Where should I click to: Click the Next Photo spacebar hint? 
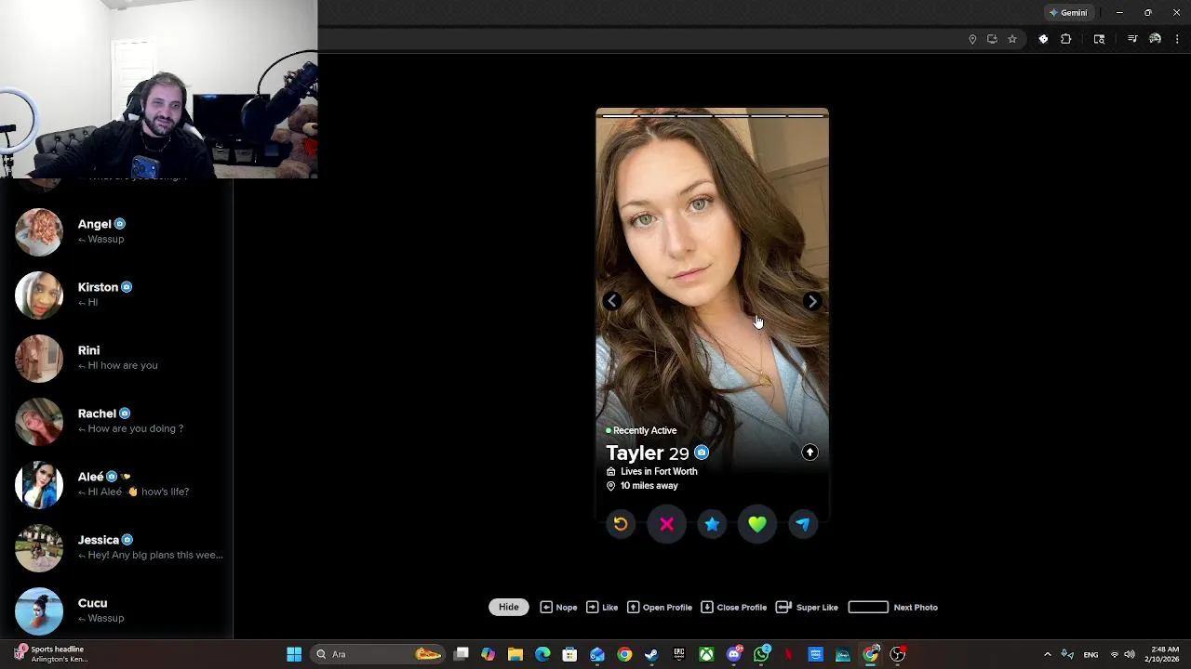point(892,607)
